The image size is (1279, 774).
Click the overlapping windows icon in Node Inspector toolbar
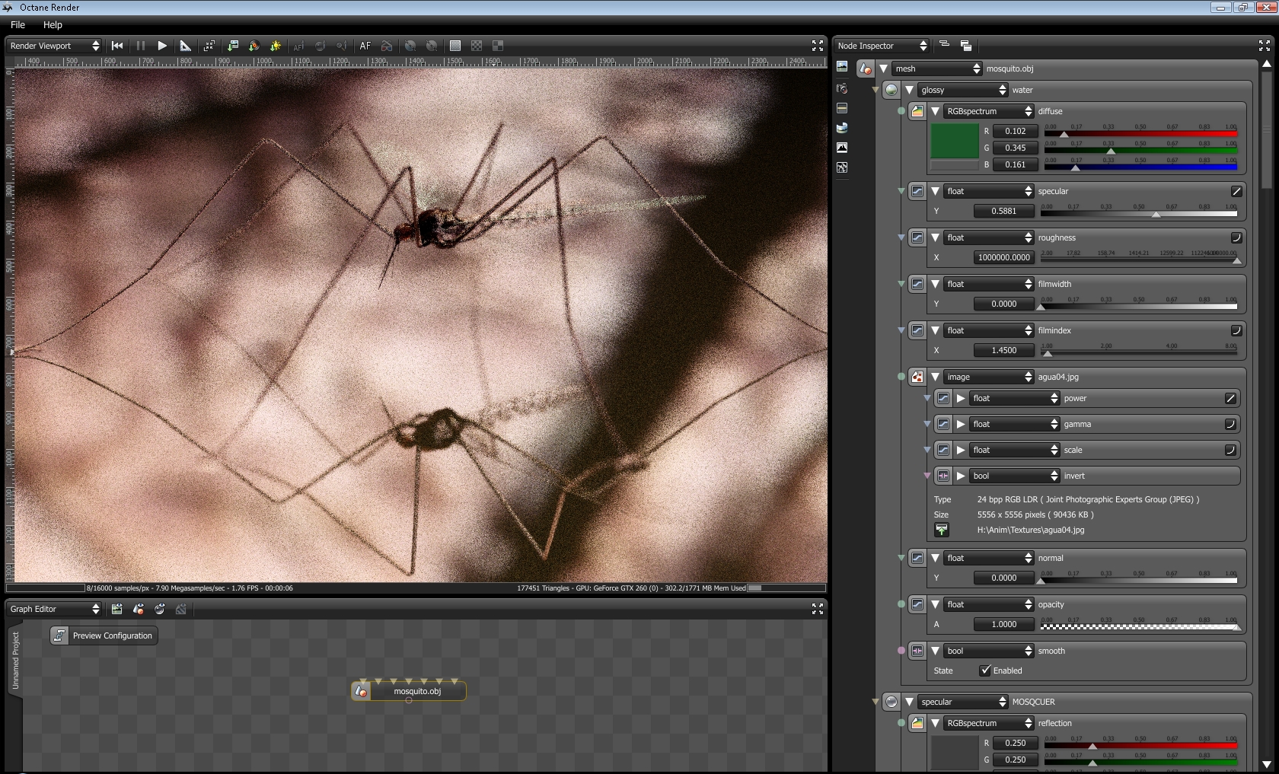(966, 46)
